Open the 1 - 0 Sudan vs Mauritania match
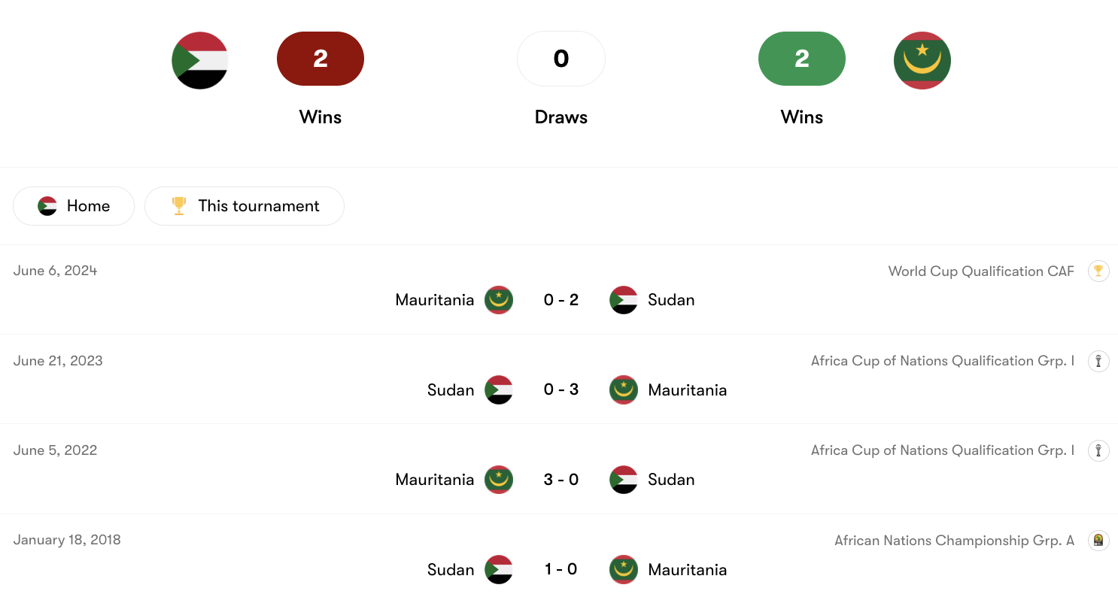1118x594 pixels. tap(561, 569)
